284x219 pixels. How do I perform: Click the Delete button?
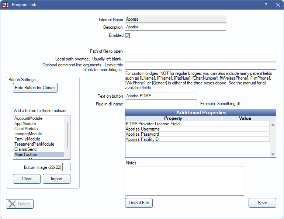pos(20,204)
